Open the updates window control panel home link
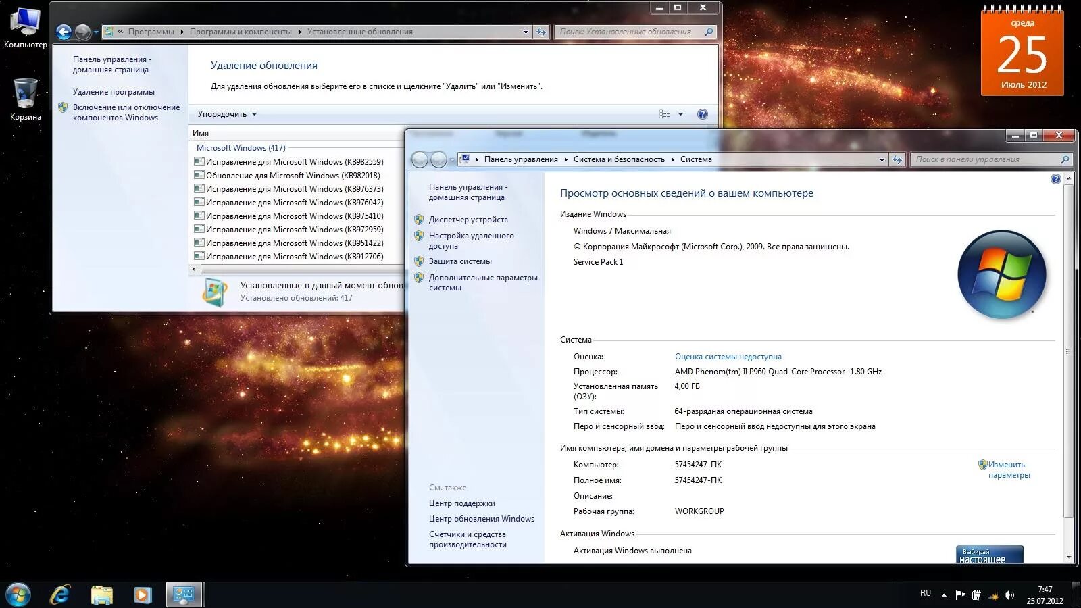The height and width of the screenshot is (608, 1081). (111, 64)
